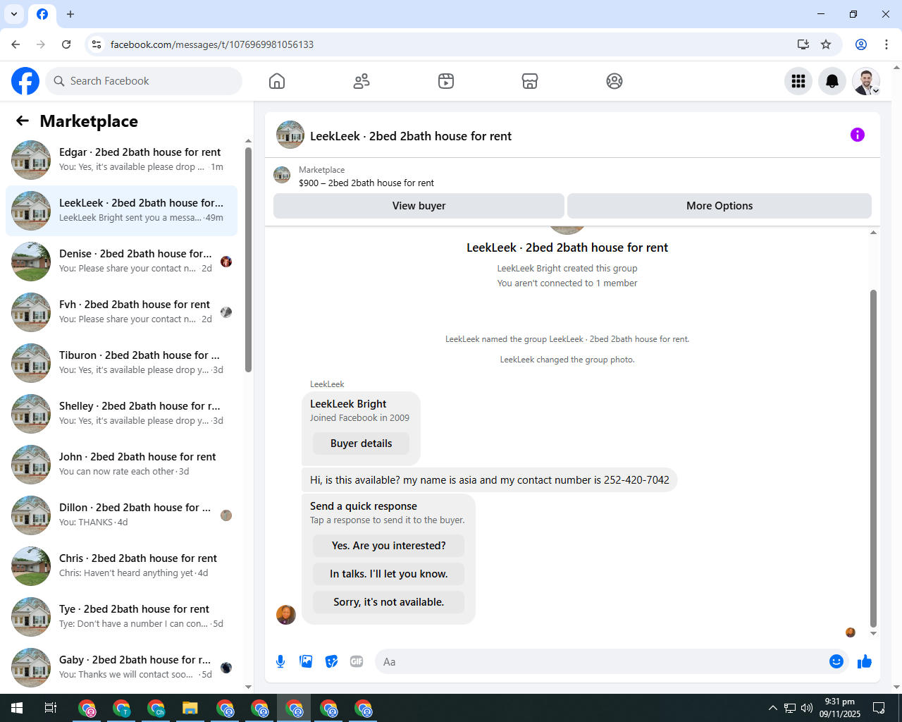The height and width of the screenshot is (722, 902).
Task: Show hidden system tray icons
Action: 773,708
